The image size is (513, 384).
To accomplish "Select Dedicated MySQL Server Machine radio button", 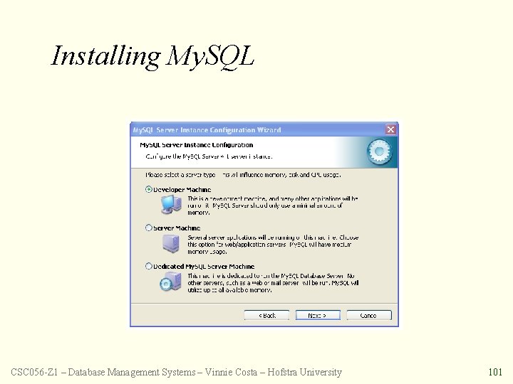I will pyautogui.click(x=148, y=266).
